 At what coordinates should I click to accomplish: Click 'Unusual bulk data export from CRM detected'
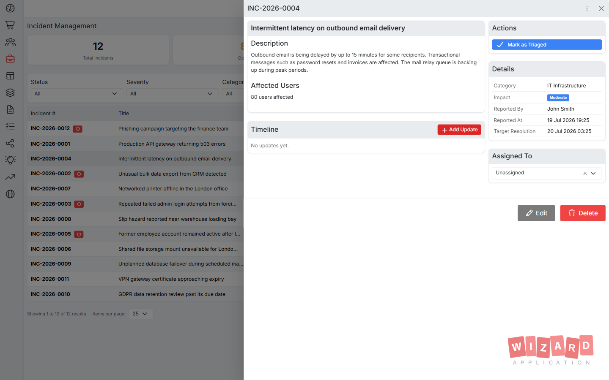tap(173, 174)
